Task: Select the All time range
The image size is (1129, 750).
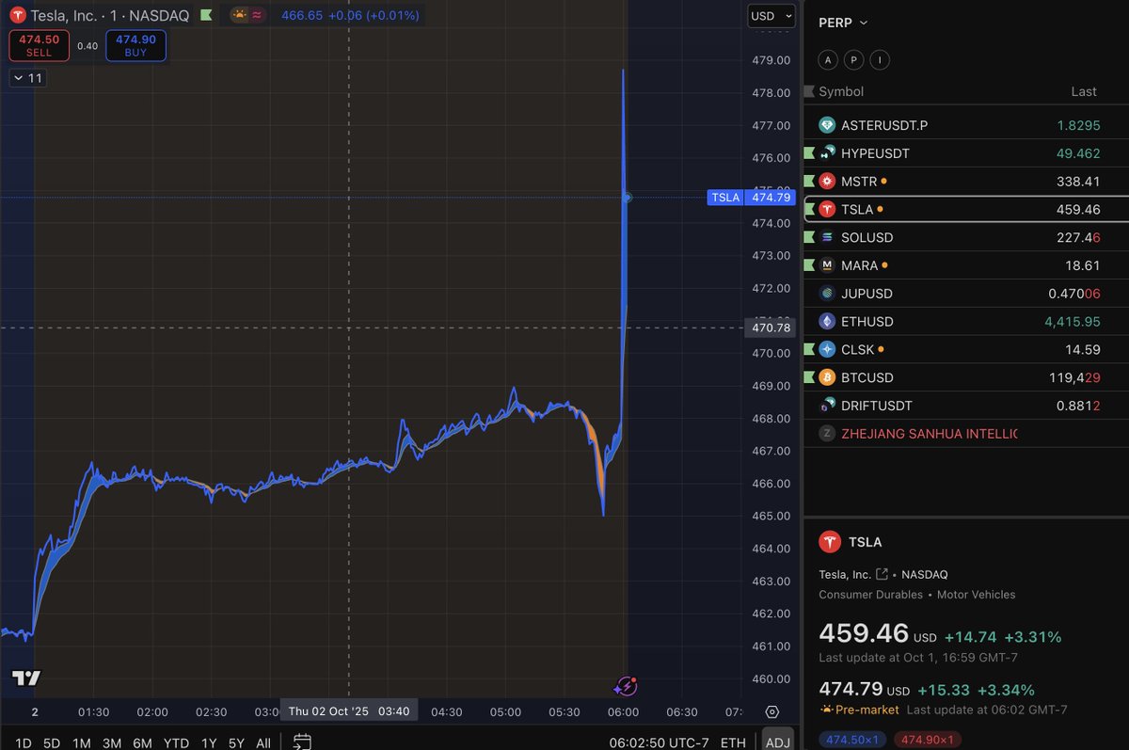Action: click(263, 742)
